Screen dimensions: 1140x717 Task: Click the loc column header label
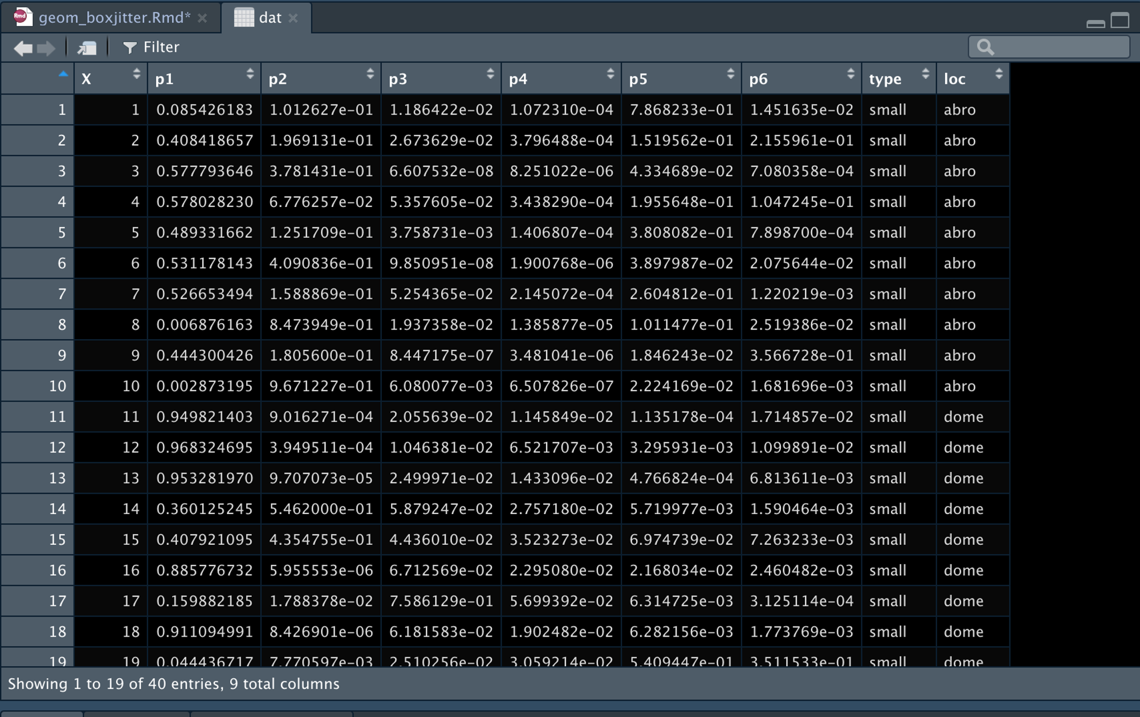click(x=955, y=79)
